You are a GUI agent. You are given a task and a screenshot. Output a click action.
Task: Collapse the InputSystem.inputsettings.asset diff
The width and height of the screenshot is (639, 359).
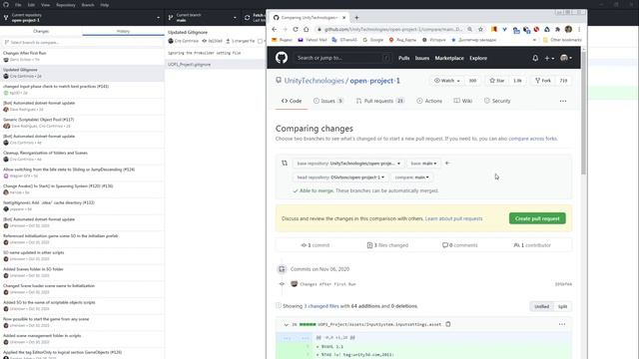[x=287, y=325]
